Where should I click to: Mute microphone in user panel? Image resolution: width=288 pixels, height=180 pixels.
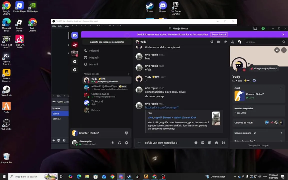click(113, 143)
